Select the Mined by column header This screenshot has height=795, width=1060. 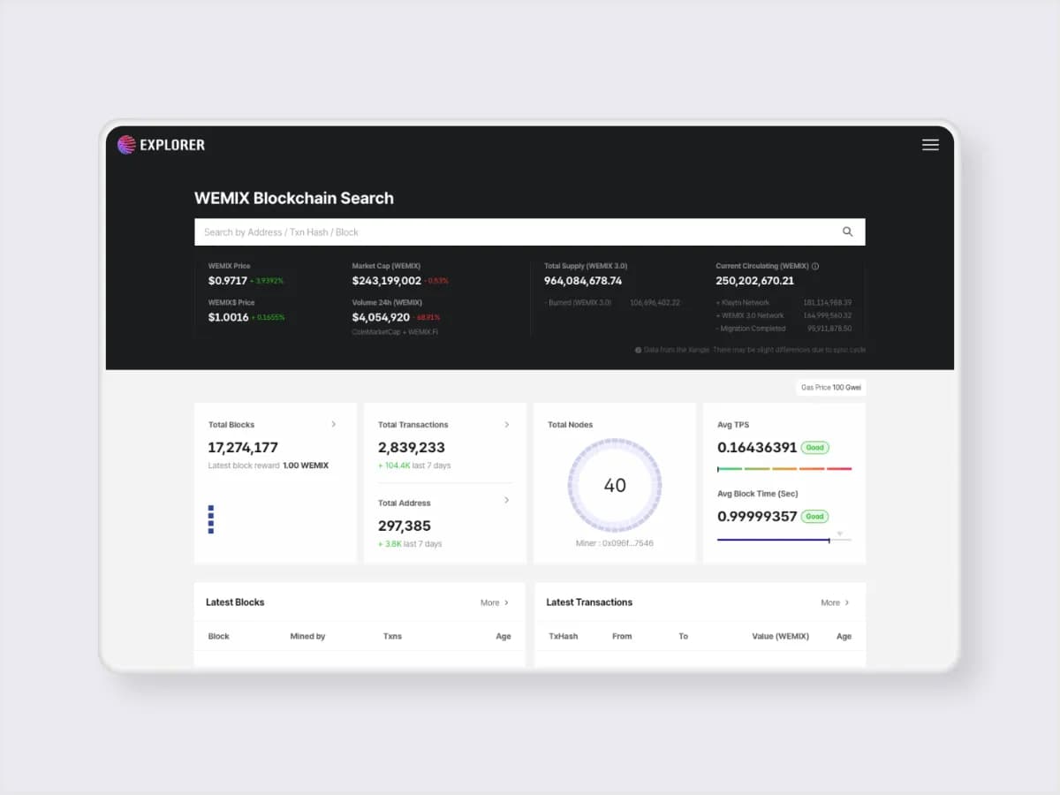click(307, 636)
